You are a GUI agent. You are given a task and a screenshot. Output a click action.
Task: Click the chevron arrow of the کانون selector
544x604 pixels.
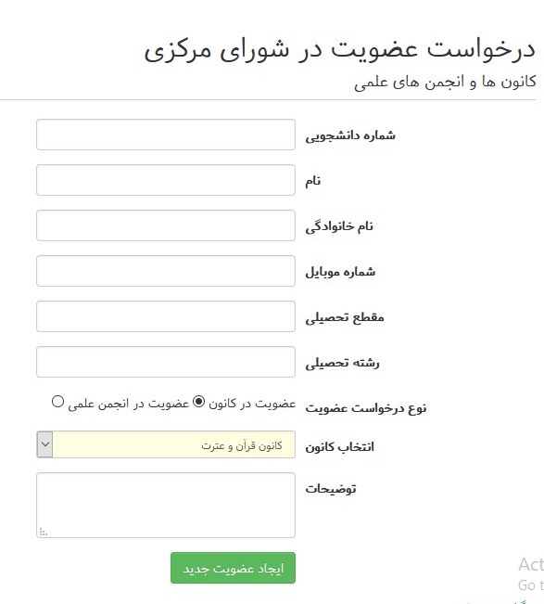coord(45,444)
